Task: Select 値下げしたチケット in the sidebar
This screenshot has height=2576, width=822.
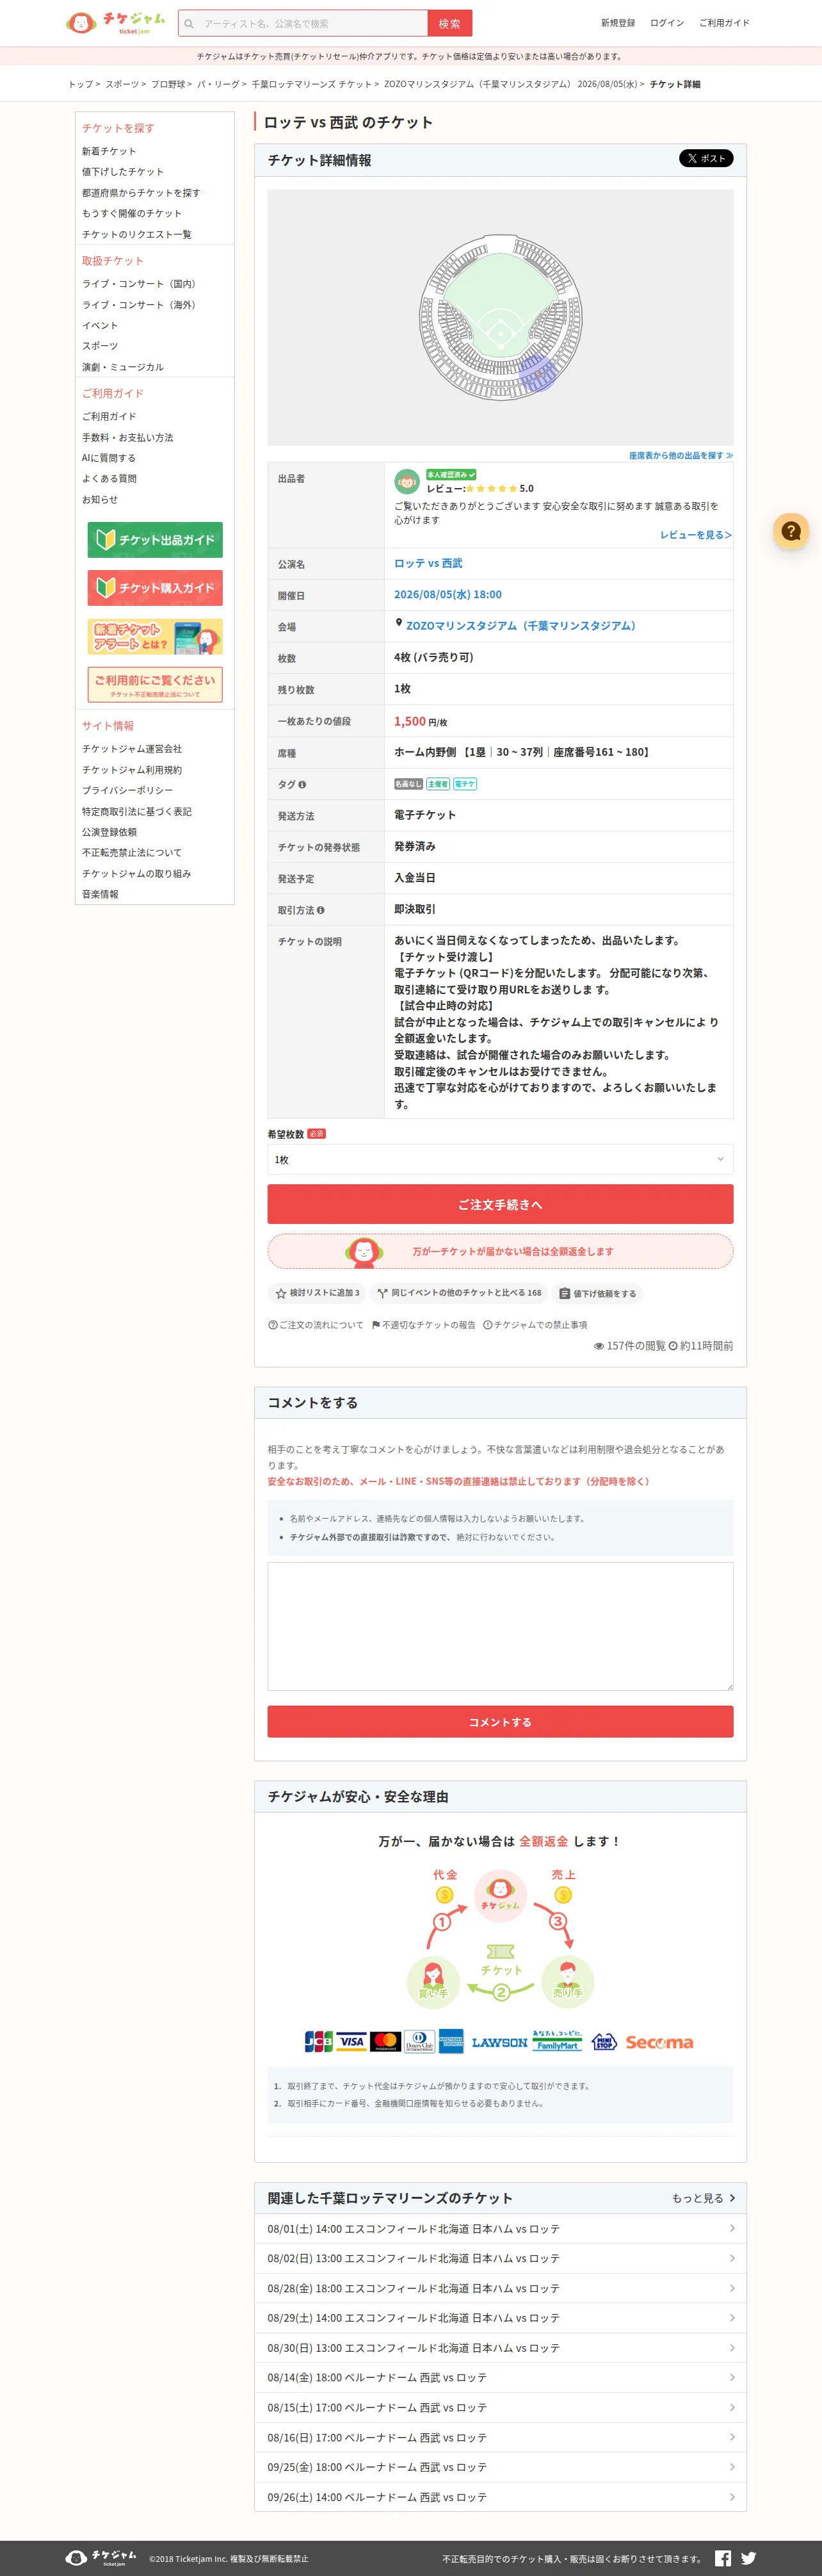Action: pyautogui.click(x=123, y=172)
